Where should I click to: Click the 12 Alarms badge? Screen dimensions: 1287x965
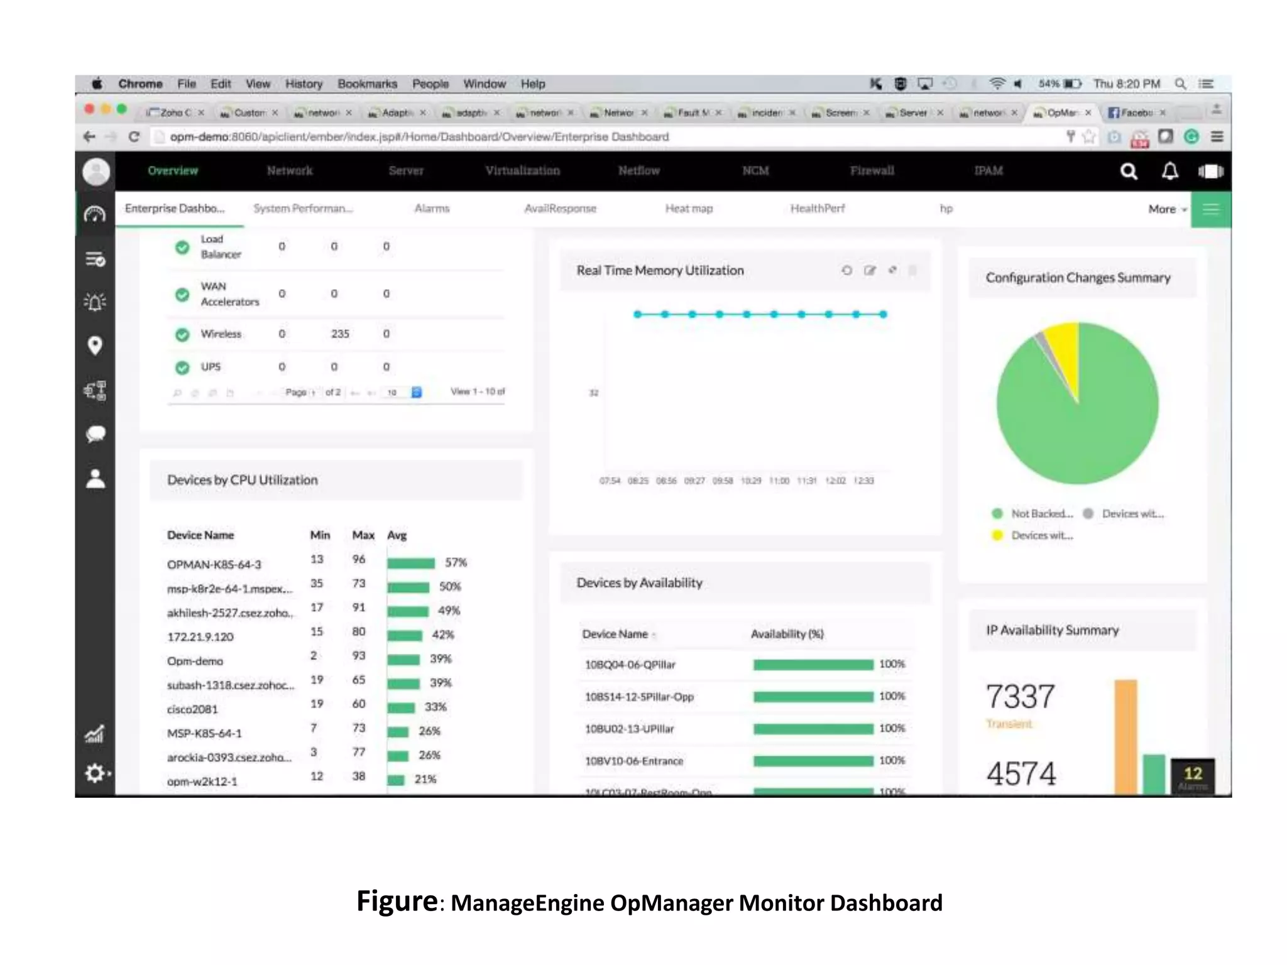pos(1193,777)
